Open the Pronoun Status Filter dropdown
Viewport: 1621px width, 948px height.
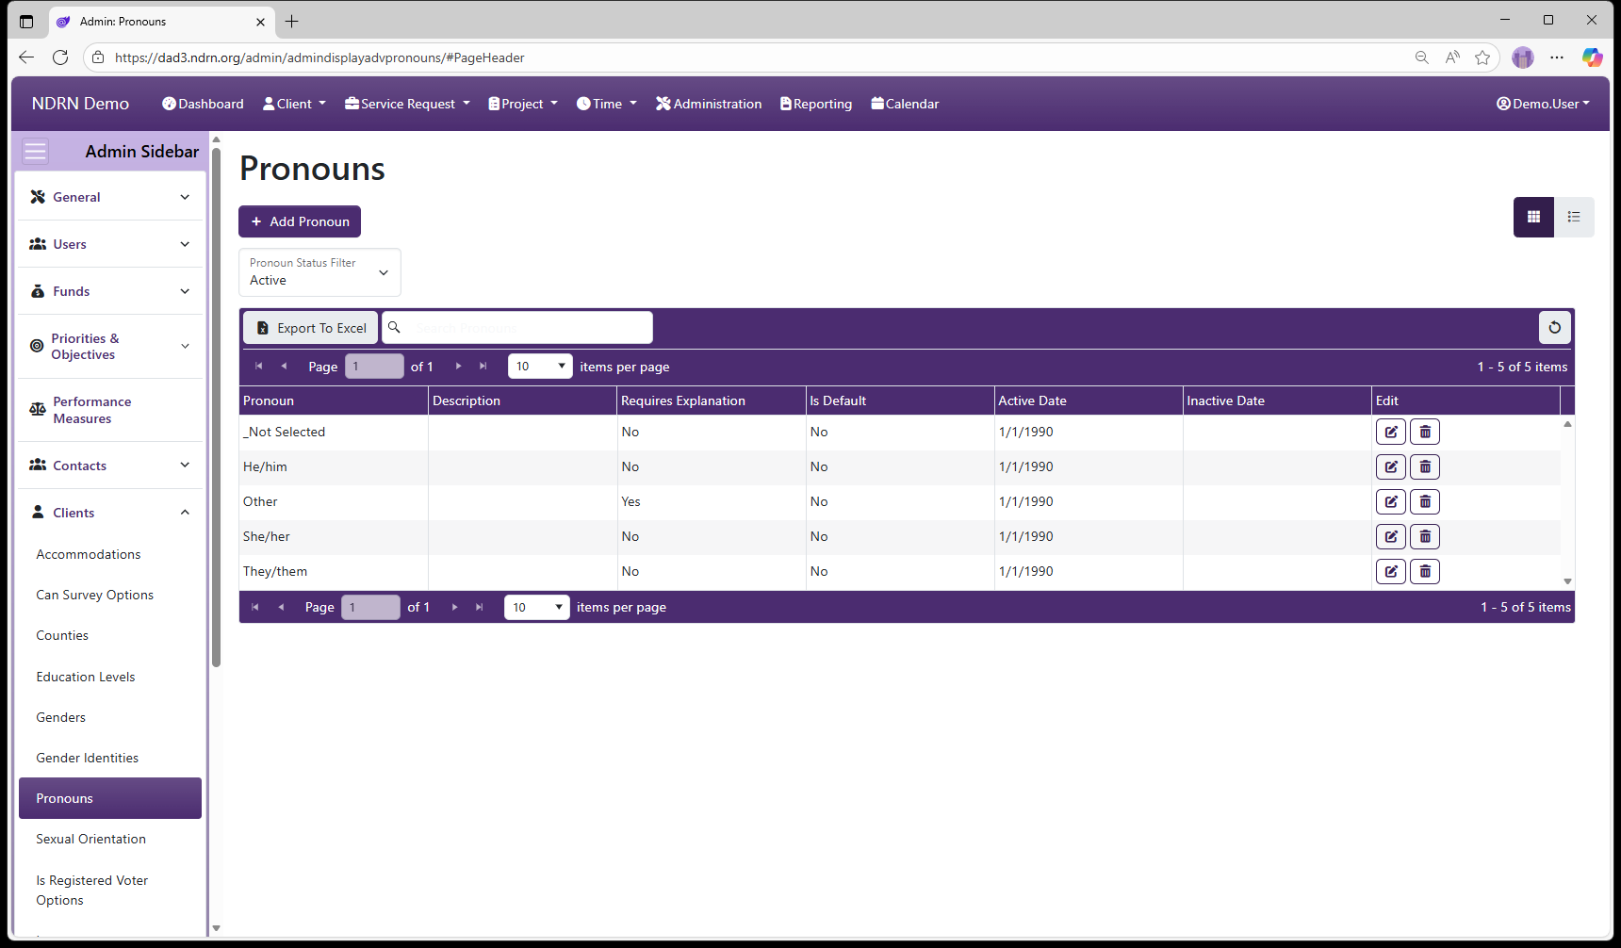pyautogui.click(x=319, y=272)
